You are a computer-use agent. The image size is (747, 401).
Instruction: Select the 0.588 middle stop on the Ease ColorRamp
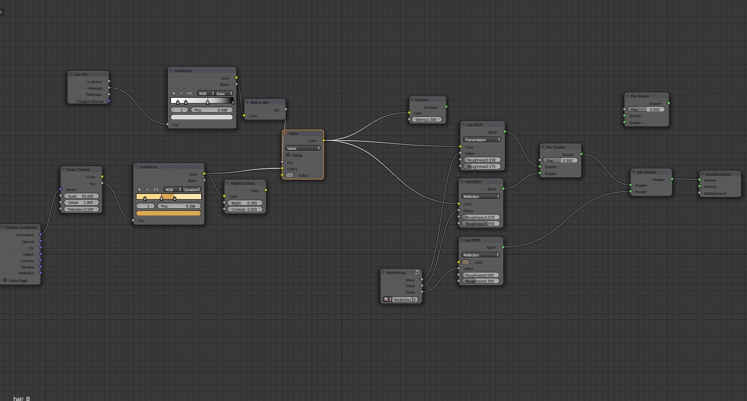coord(208,102)
